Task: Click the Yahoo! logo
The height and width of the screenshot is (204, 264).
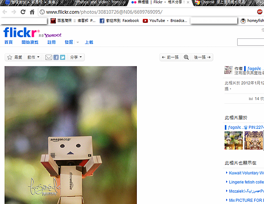Action: [x=53, y=35]
